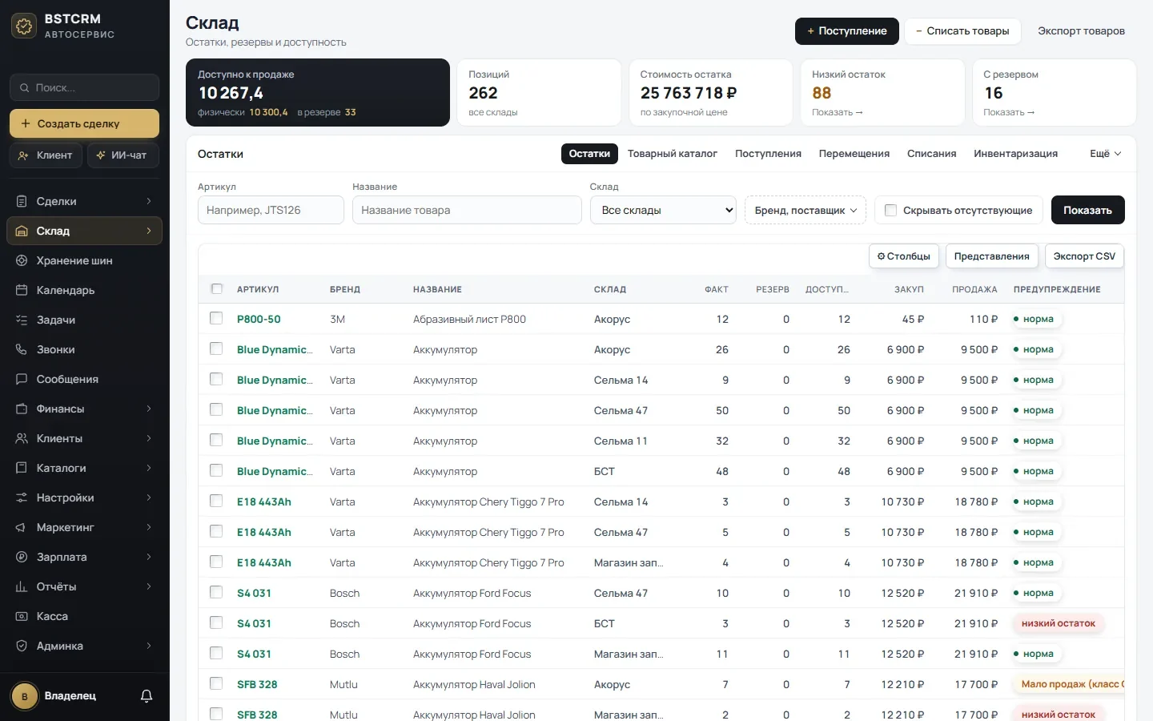Enable Скрывать отсутствующие checkbox
Image resolution: width=1153 pixels, height=721 pixels.
[x=890, y=210]
